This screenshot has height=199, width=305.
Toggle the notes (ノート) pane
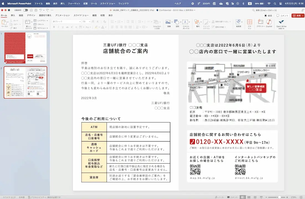219,197
